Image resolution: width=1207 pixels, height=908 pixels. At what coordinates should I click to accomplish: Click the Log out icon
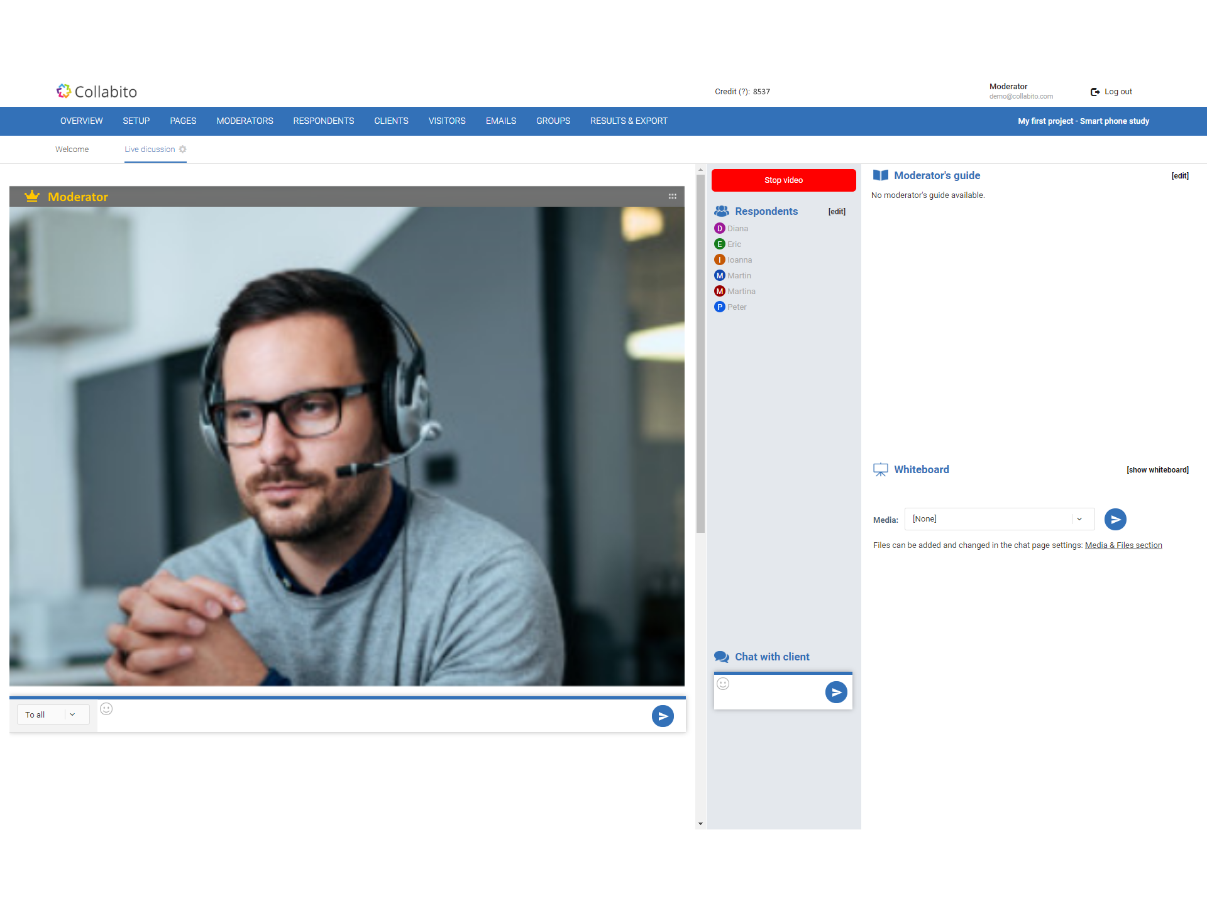coord(1094,92)
